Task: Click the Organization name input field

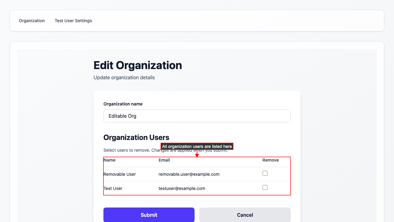Action: click(x=197, y=116)
